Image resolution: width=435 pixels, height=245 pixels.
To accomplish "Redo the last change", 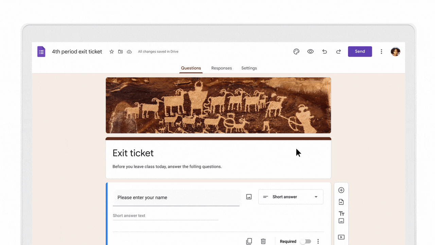I will pos(338,51).
